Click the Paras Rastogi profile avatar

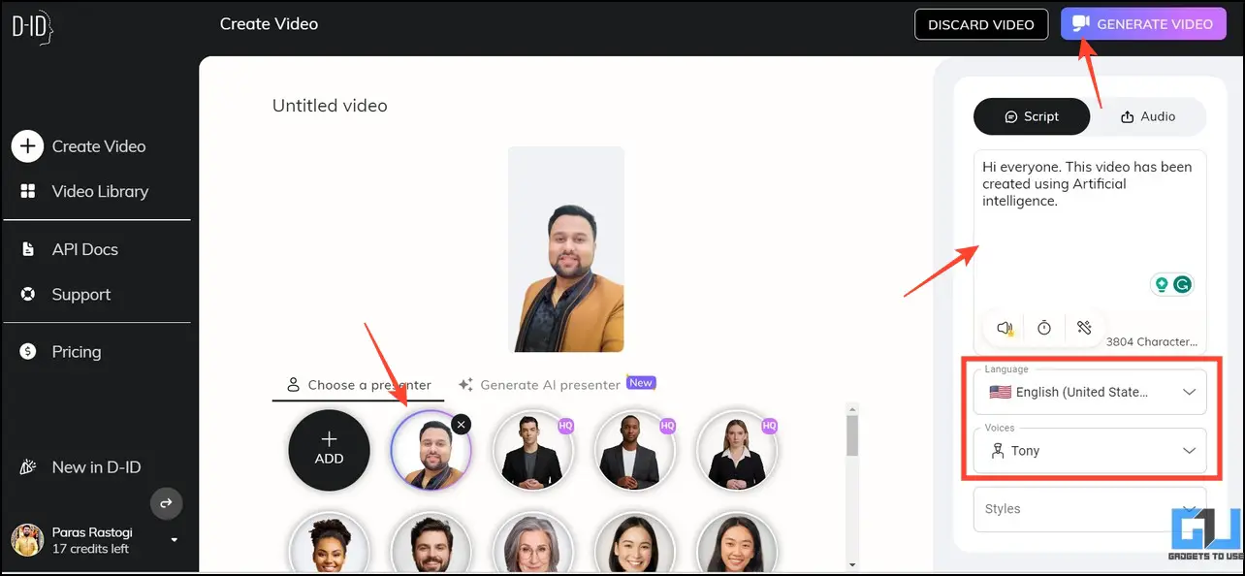click(x=27, y=540)
